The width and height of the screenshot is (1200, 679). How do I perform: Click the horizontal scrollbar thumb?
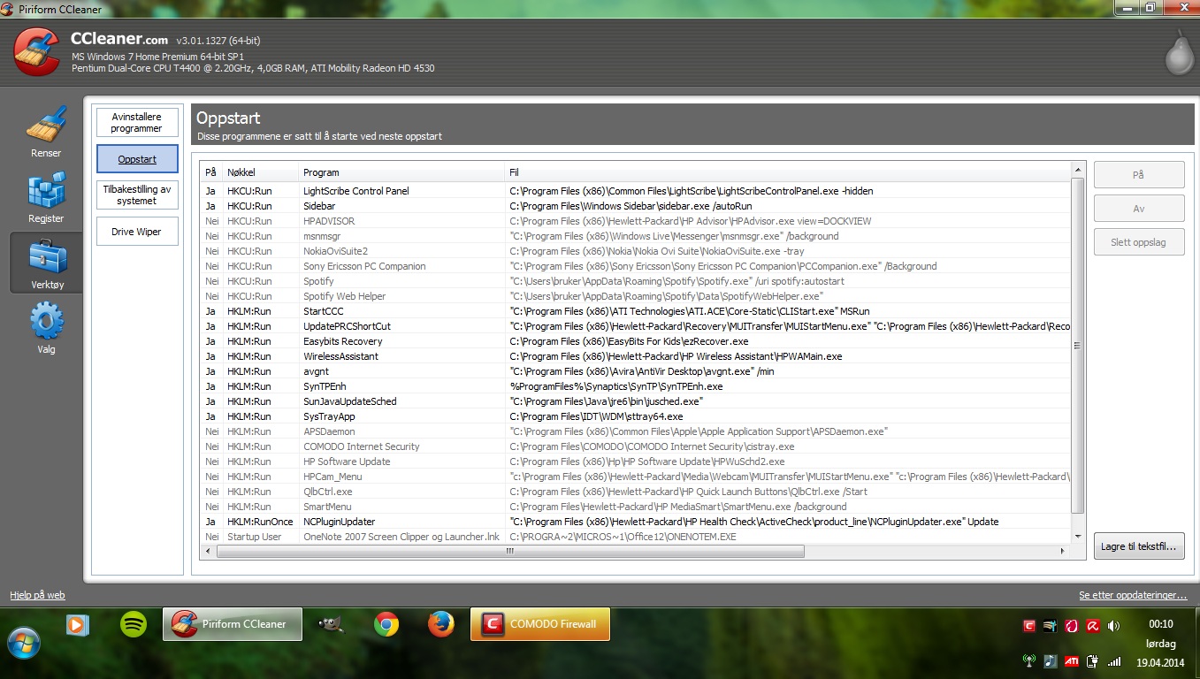(510, 551)
